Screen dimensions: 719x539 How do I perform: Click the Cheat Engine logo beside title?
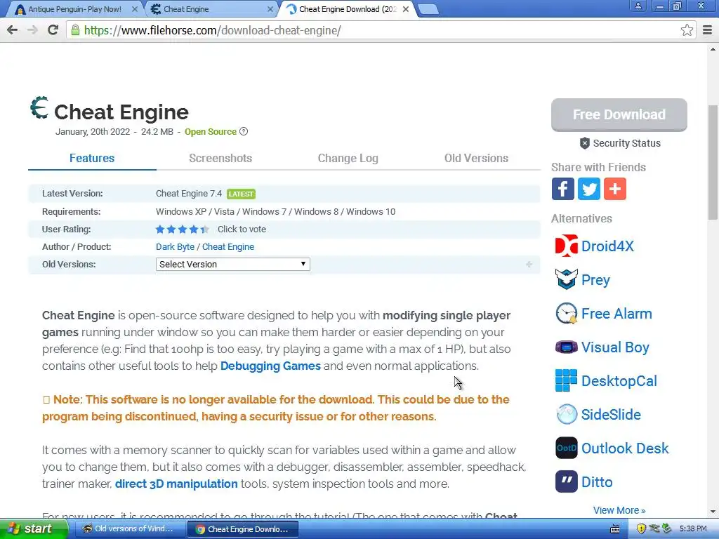39,107
